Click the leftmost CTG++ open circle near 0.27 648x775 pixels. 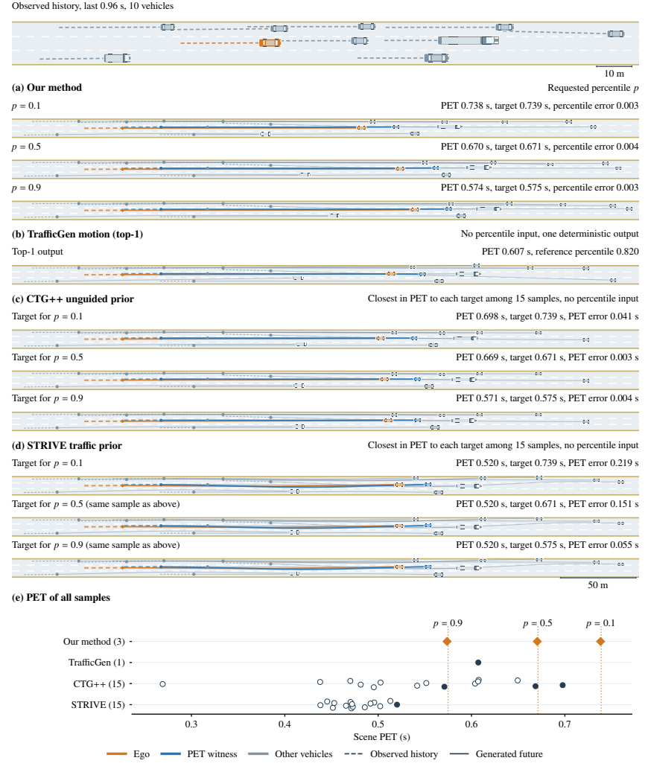click(162, 684)
